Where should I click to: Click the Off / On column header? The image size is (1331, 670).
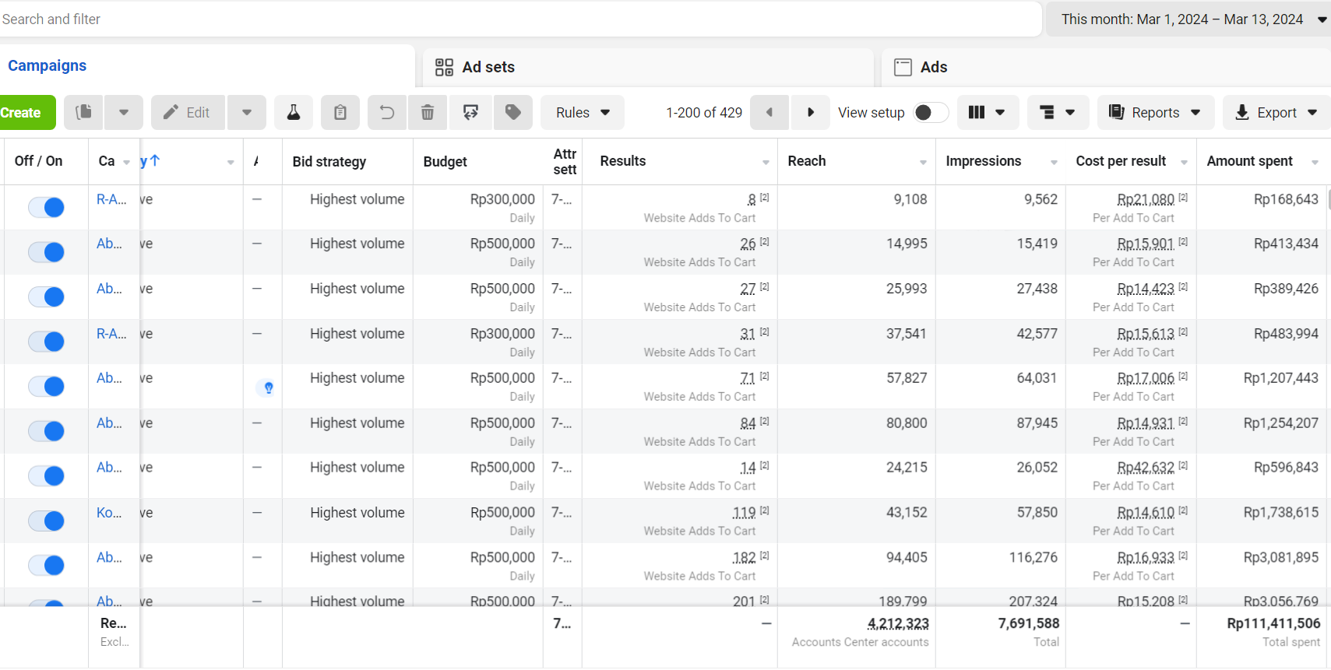point(38,161)
